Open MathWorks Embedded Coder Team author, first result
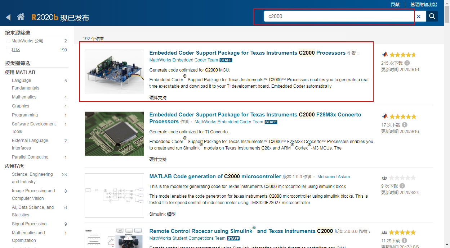450x248 pixels. coord(184,60)
